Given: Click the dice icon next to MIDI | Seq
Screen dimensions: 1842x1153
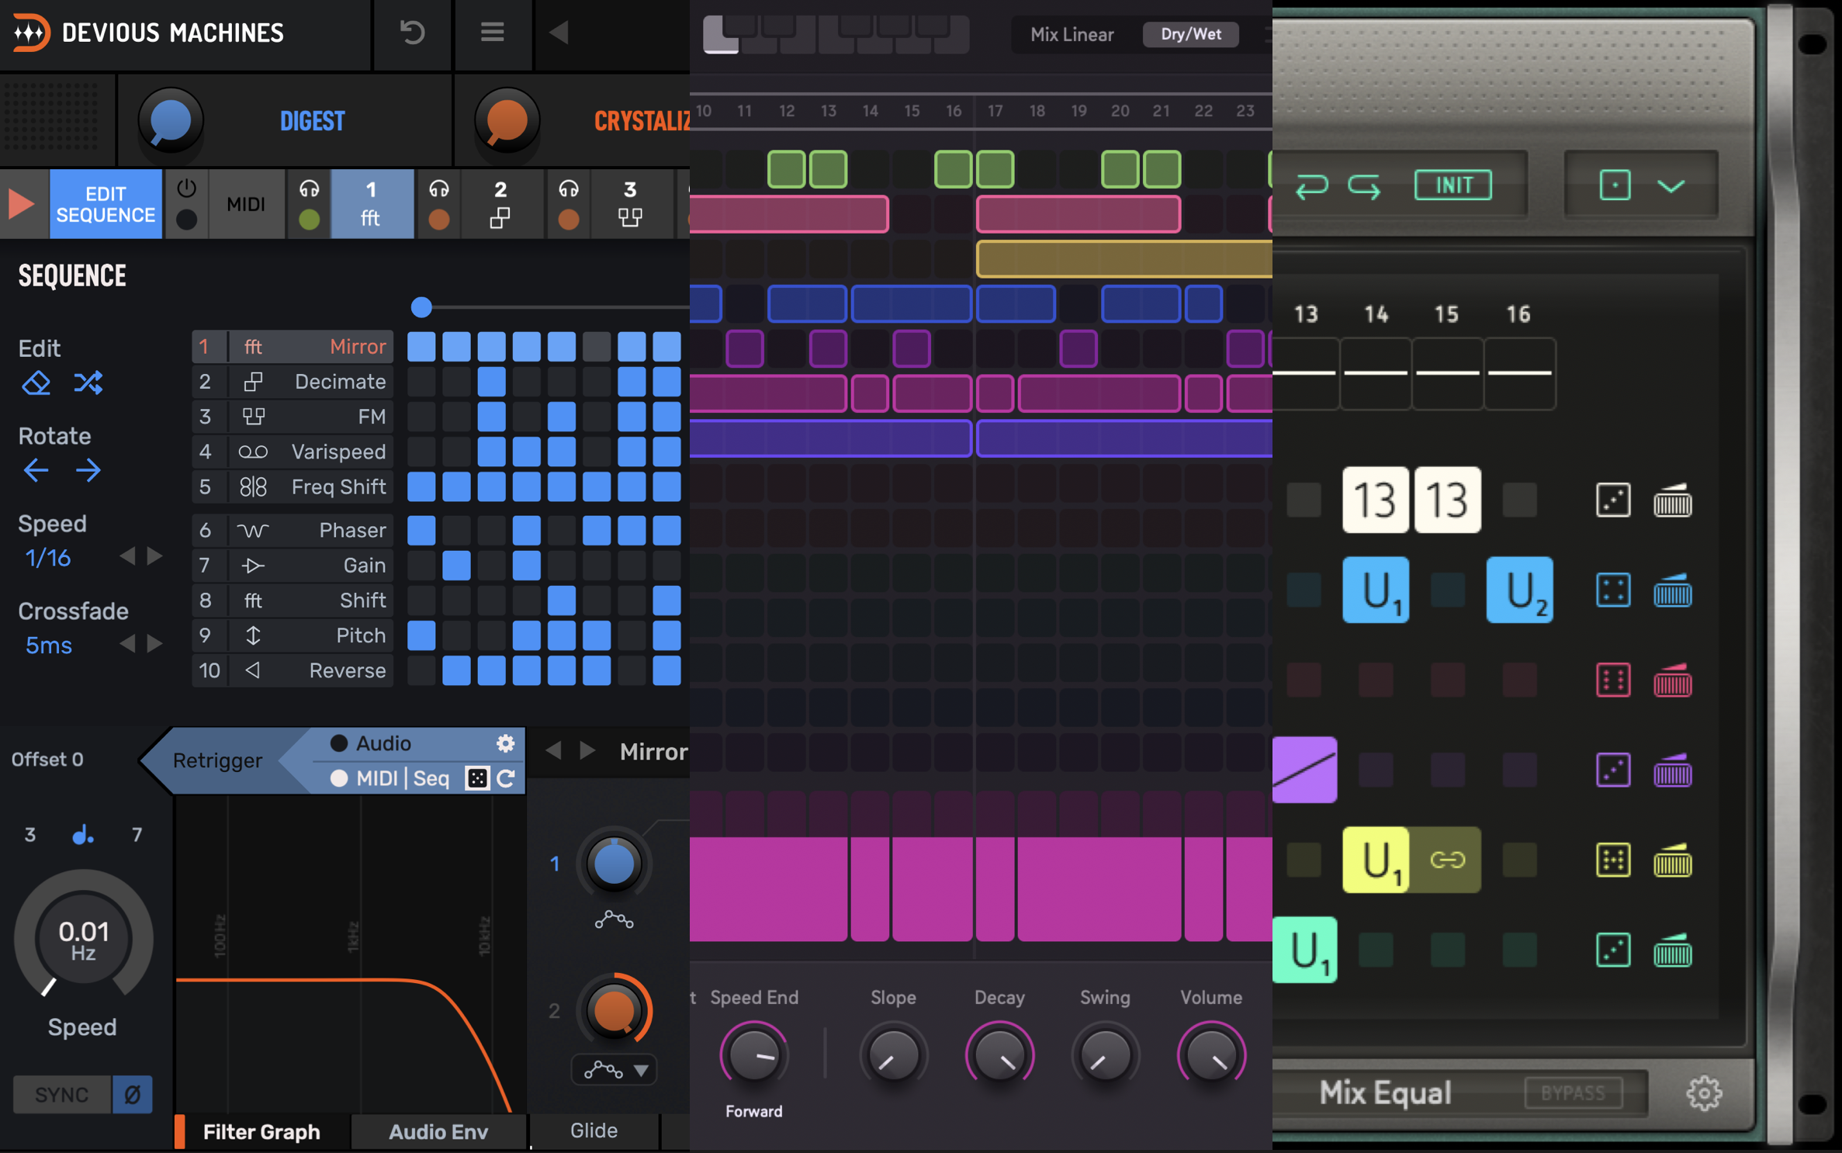Looking at the screenshot, I should click(x=476, y=778).
